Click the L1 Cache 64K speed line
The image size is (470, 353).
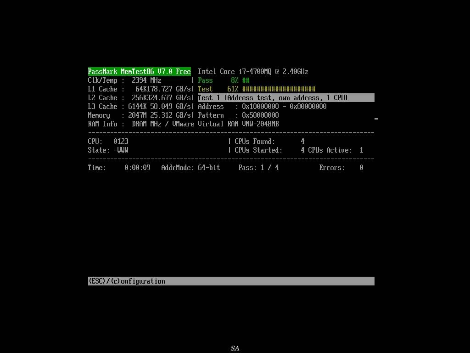coord(140,89)
